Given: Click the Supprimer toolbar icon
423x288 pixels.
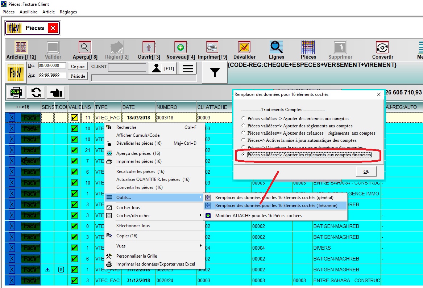Looking at the screenshot, I should [340, 47].
